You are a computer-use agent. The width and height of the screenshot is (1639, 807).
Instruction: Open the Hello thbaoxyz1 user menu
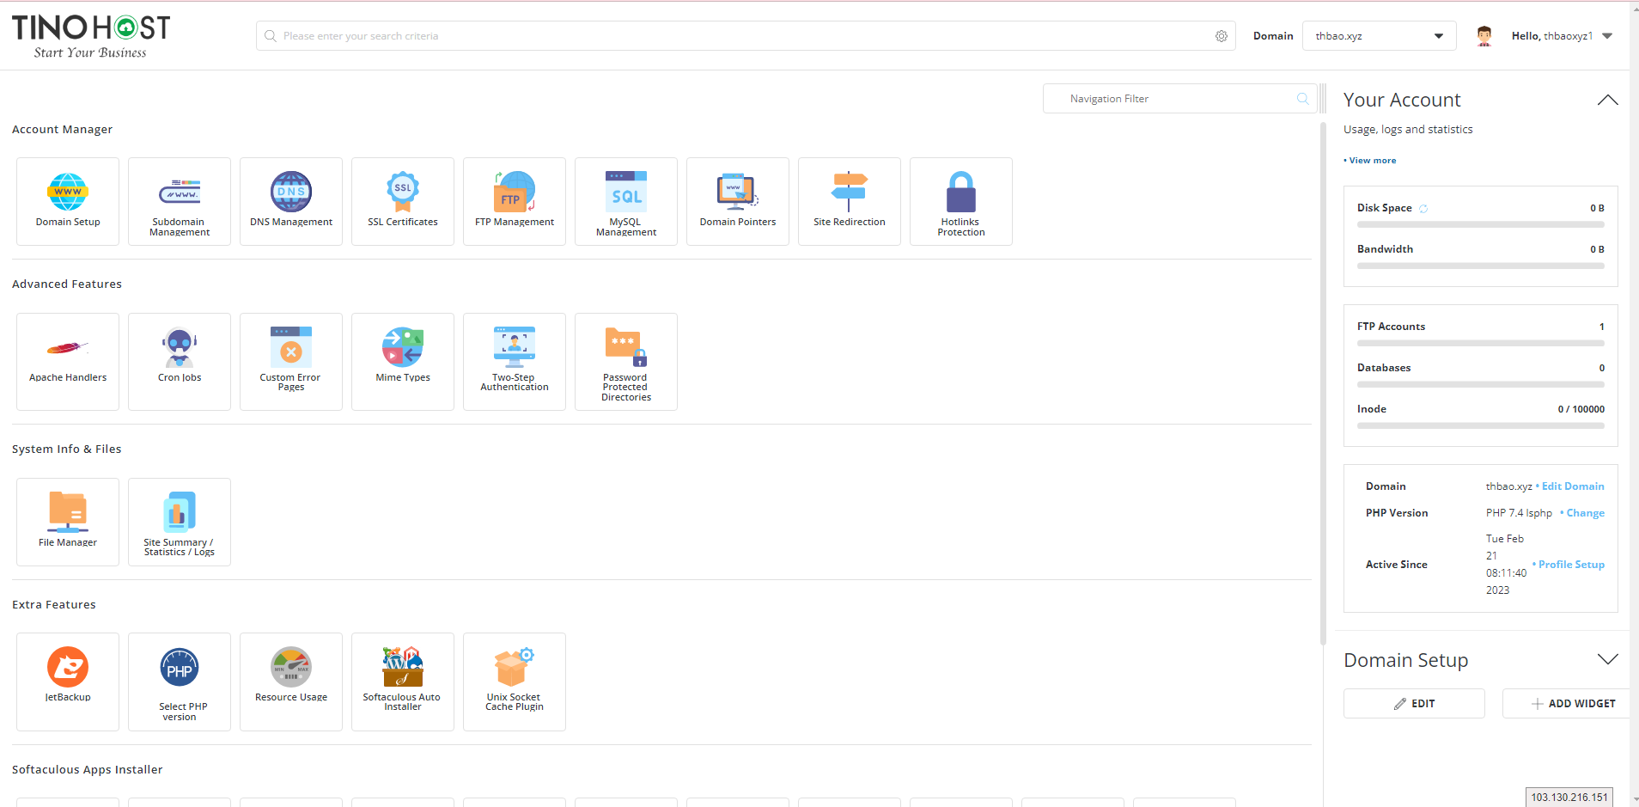click(1563, 36)
